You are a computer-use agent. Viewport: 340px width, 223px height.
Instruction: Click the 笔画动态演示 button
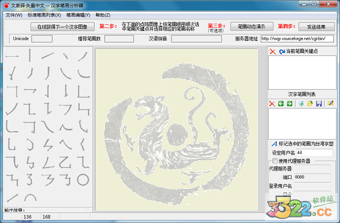251,26
